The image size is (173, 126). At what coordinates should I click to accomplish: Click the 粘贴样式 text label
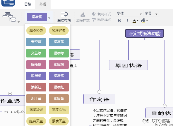pos(104,20)
